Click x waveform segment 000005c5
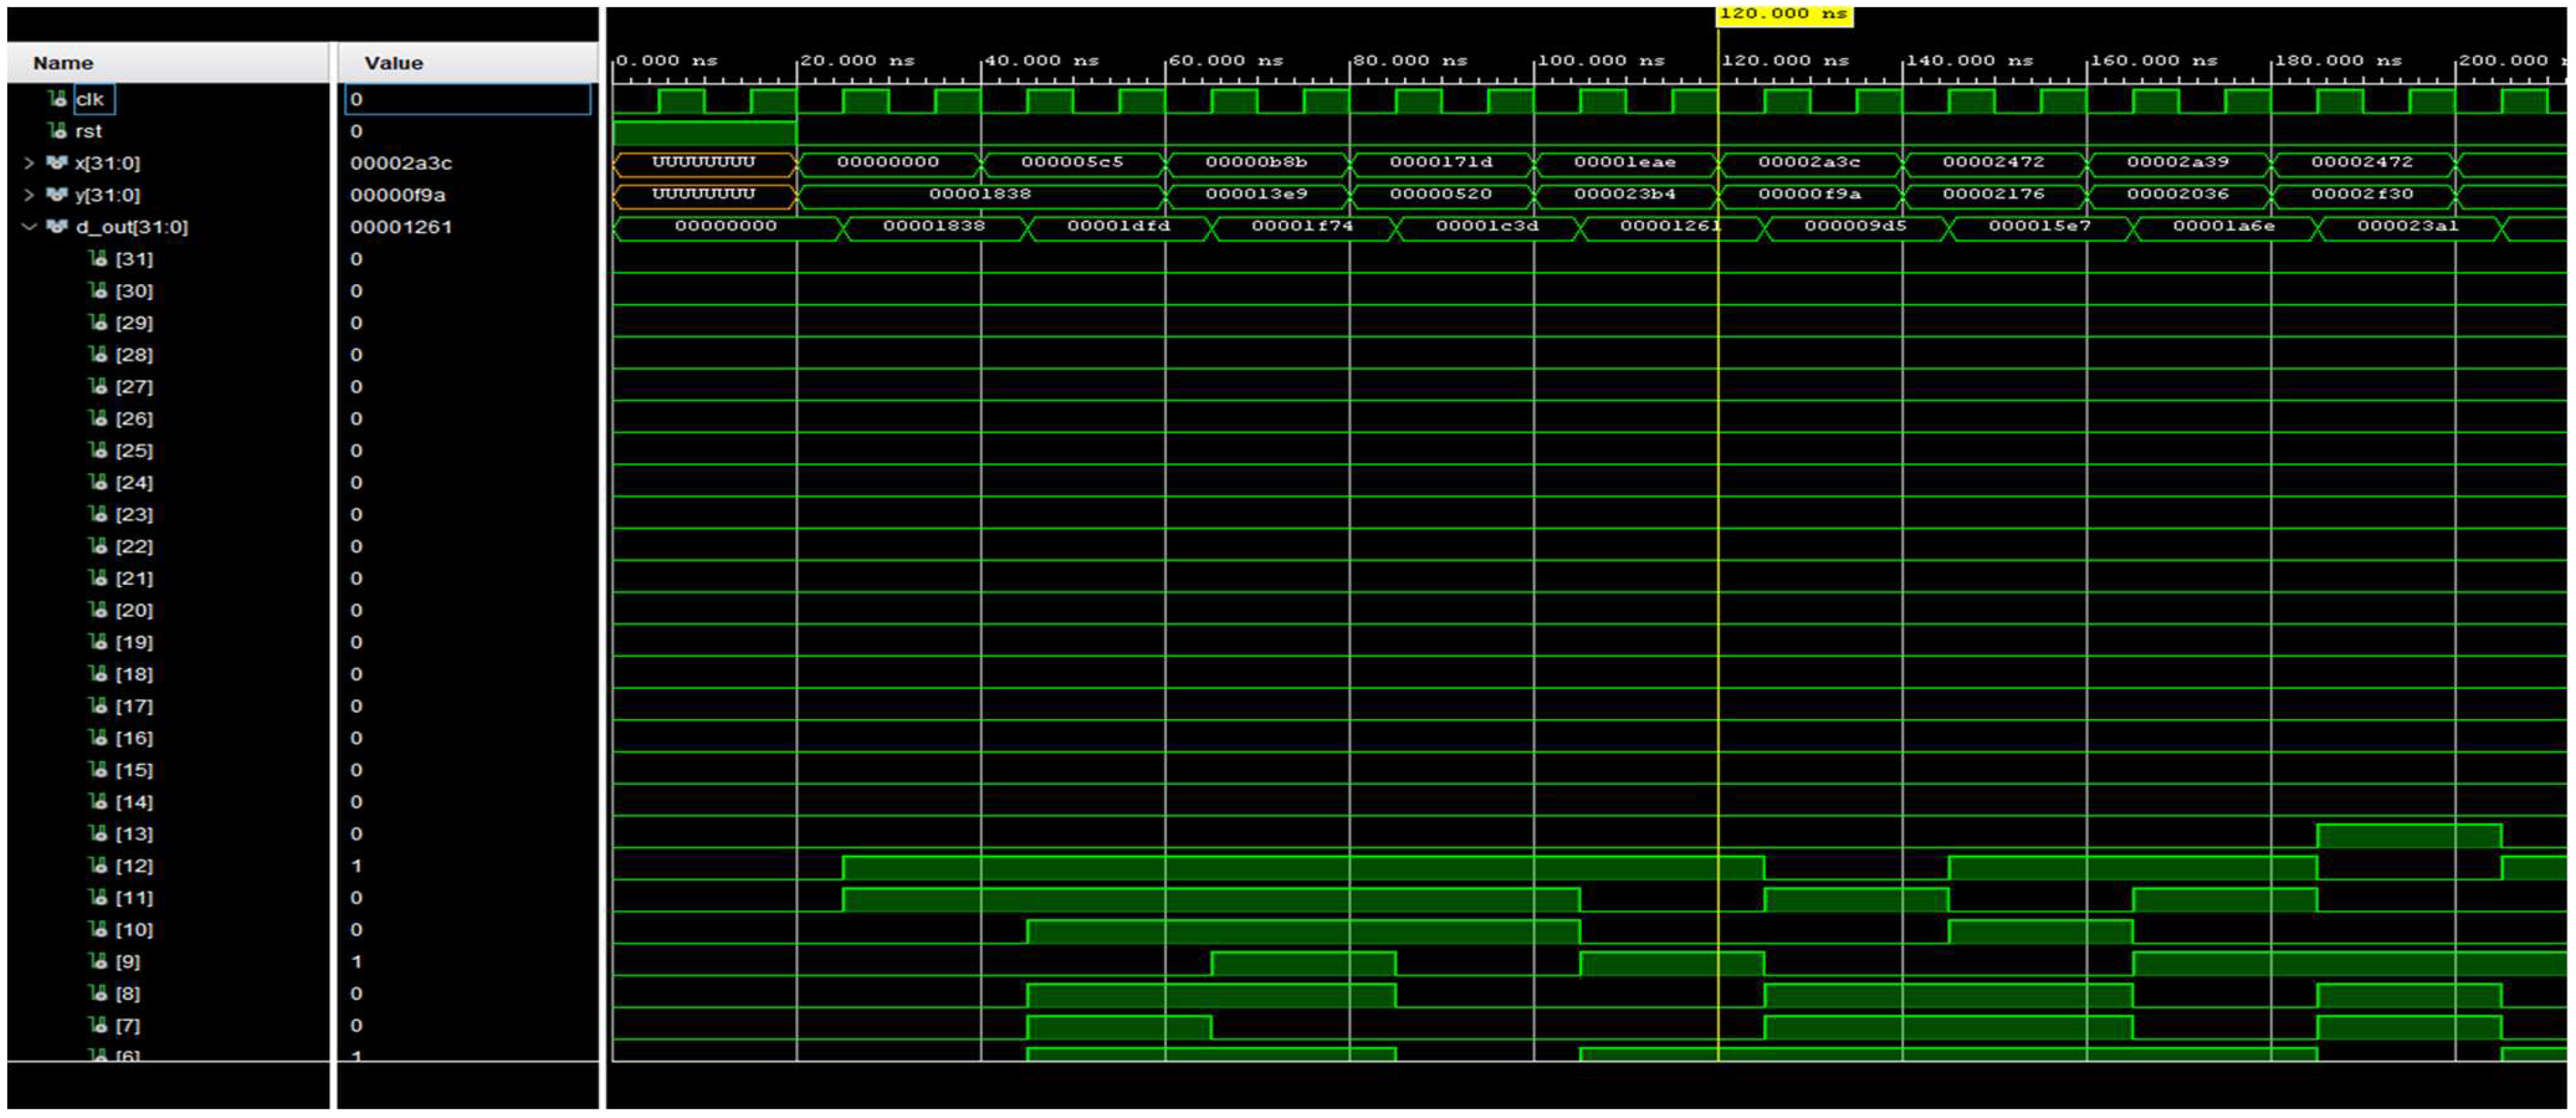The image size is (2576, 1118). (1071, 162)
